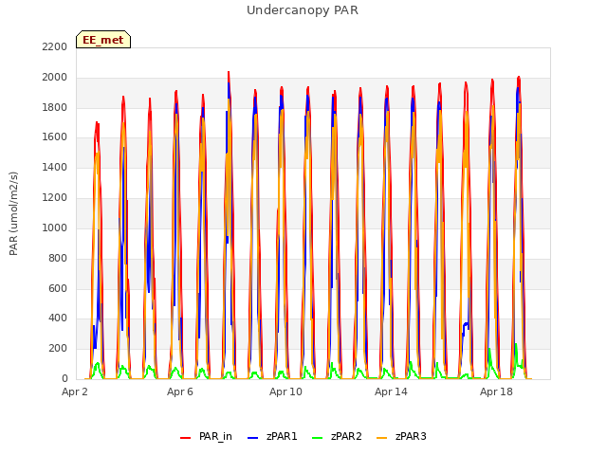
Task: Click the Apr 2 x-axis tick label
Action: point(75,391)
